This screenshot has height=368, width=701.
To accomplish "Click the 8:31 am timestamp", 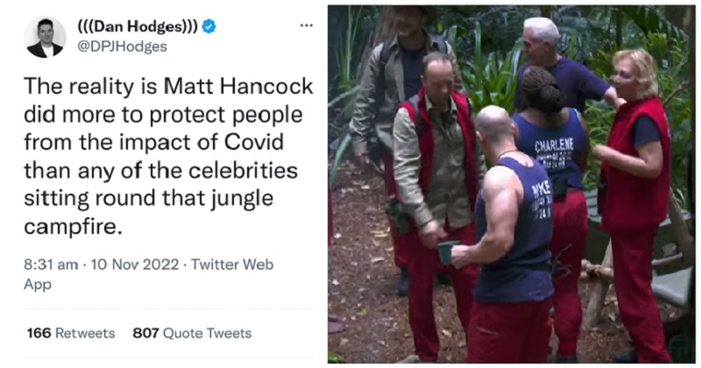I will click(51, 265).
